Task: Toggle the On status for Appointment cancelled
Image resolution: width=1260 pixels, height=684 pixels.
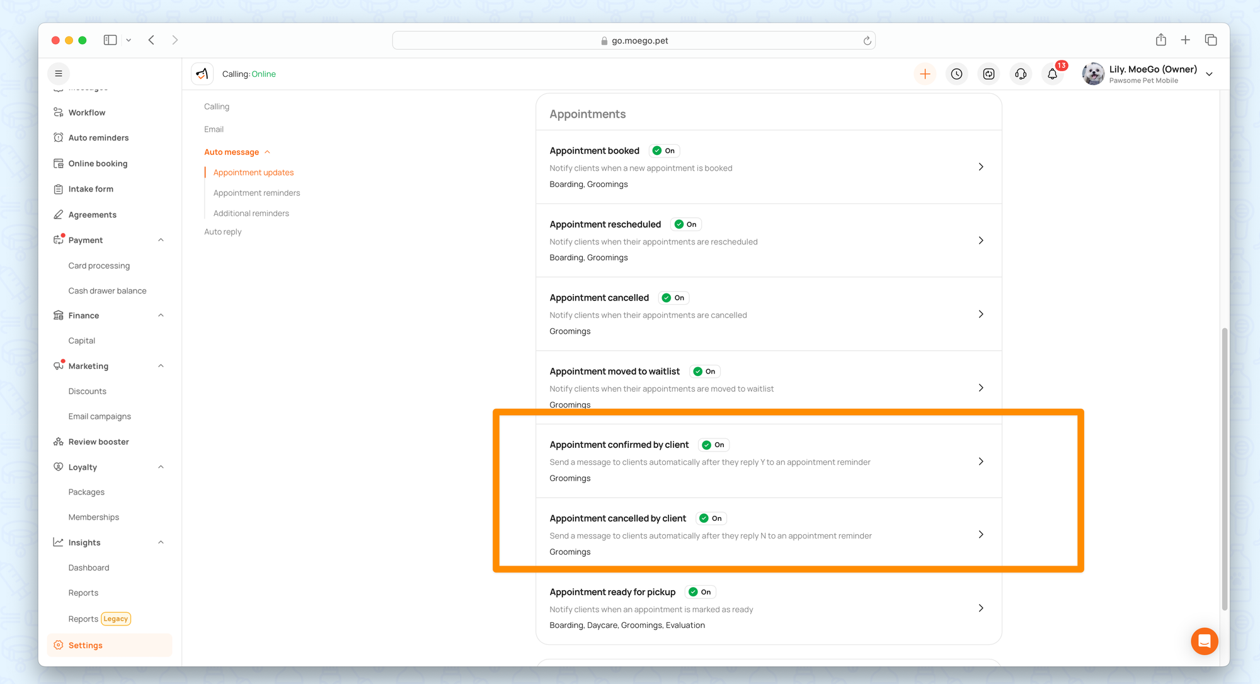Action: tap(674, 298)
